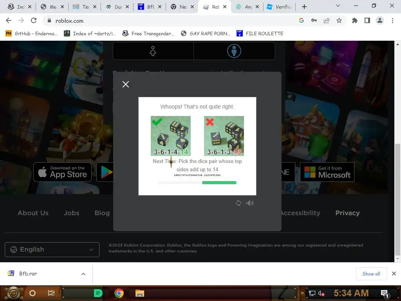
Task: Click the muted volume tray icon
Action: (322, 293)
